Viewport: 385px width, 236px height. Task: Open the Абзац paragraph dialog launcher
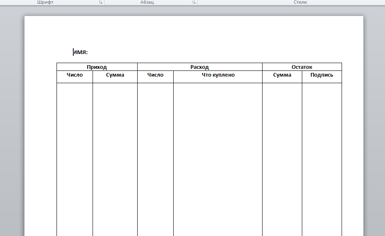pos(194,2)
